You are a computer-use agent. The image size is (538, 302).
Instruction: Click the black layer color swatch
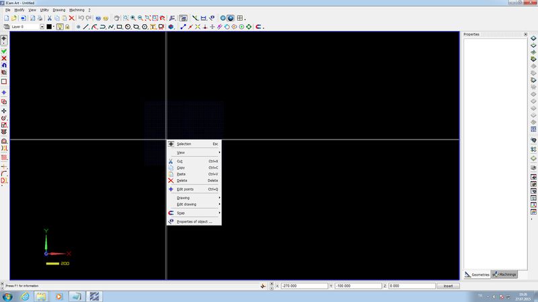(x=50, y=27)
